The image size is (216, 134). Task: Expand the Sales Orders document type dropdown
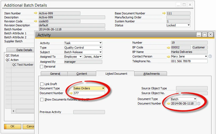point(103,88)
